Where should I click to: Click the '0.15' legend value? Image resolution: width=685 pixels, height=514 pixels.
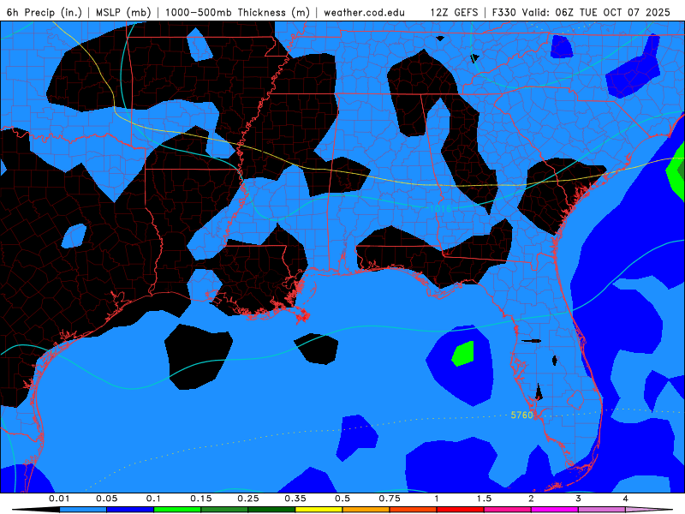pos(201,499)
